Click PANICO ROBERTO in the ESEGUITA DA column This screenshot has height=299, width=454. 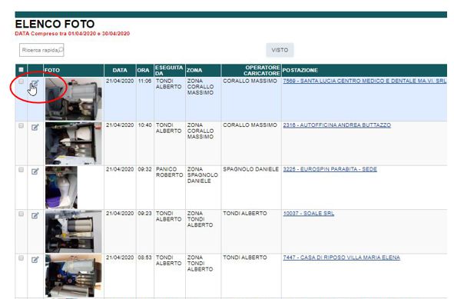(169, 172)
